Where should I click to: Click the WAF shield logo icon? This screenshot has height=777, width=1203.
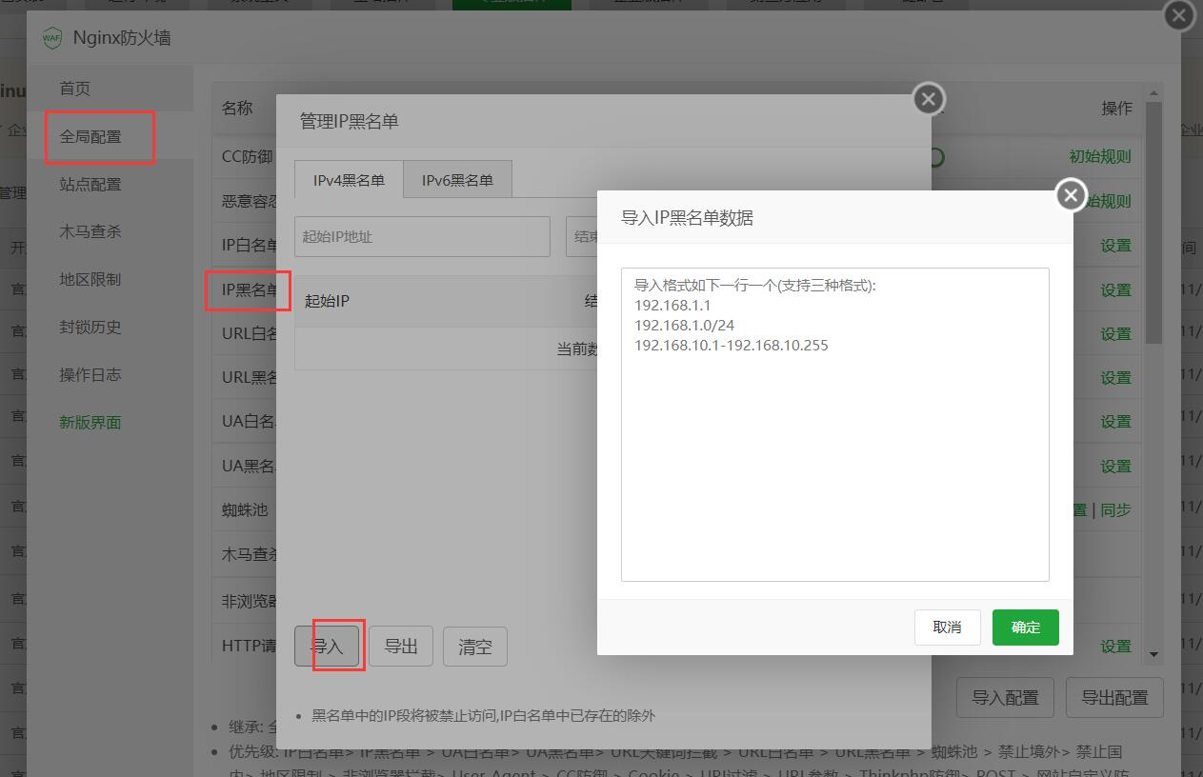coord(51,39)
